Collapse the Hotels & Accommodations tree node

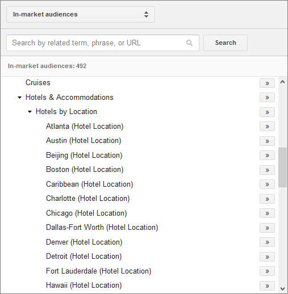pos(19,98)
